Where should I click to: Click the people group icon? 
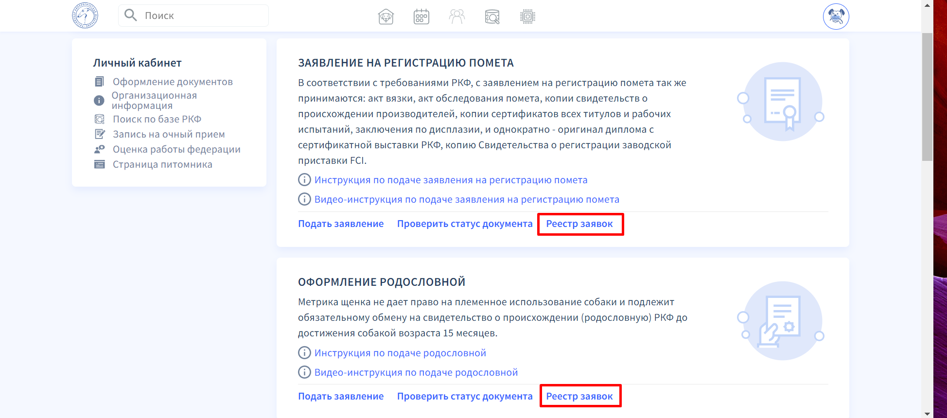pyautogui.click(x=456, y=17)
